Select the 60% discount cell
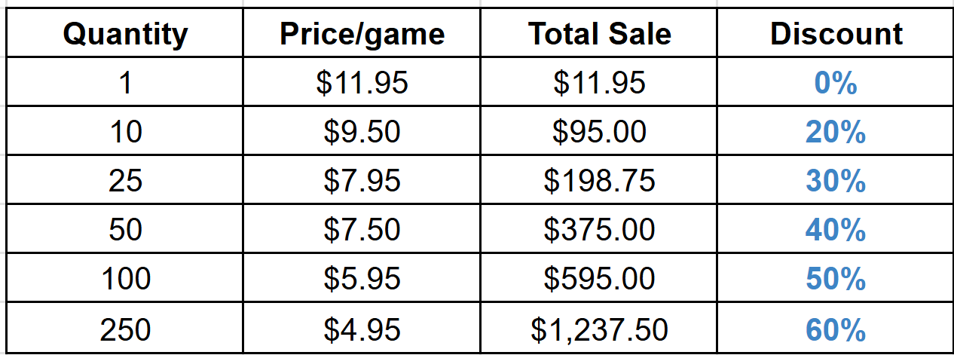 coord(836,329)
